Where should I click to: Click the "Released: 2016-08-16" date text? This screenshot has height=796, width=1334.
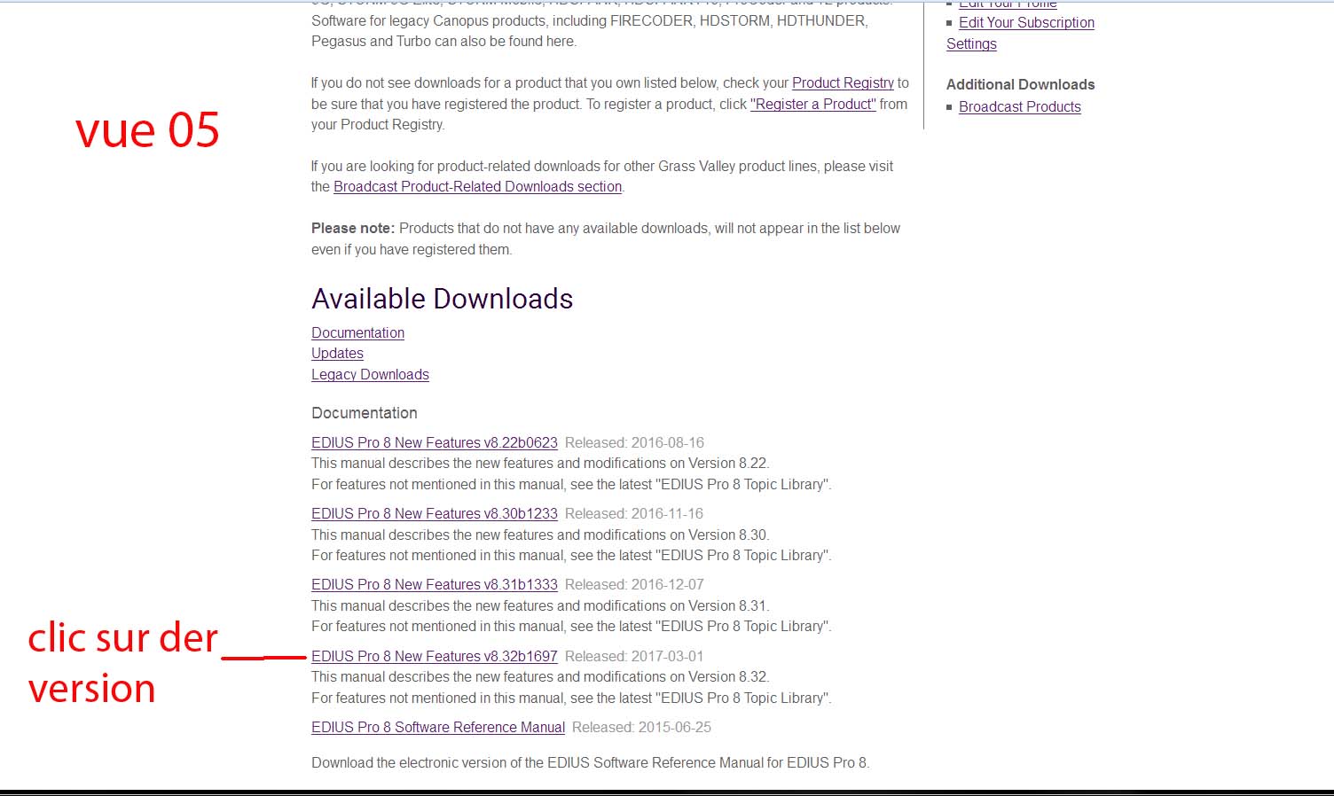click(x=634, y=442)
